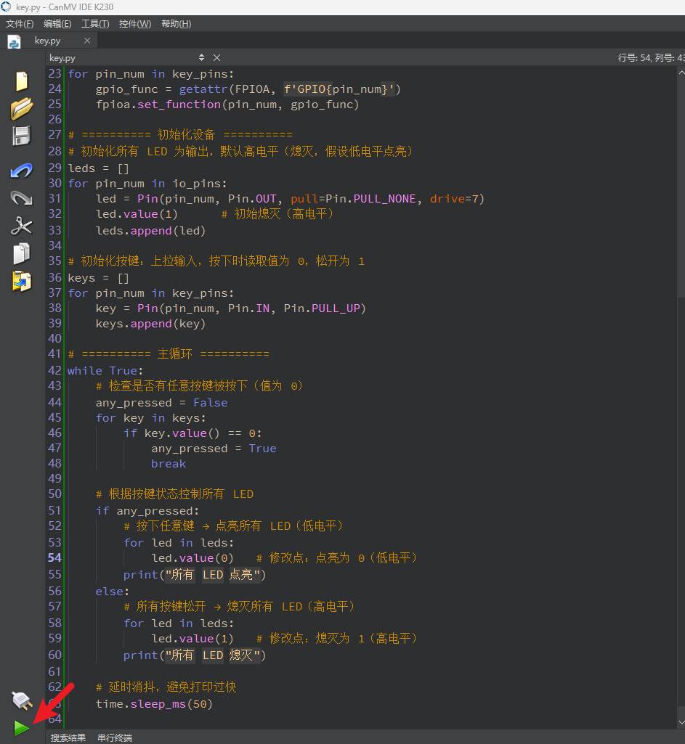Click the '主循环' comment on line 41
Screen dimensions: 685x744
pyautogui.click(x=174, y=354)
